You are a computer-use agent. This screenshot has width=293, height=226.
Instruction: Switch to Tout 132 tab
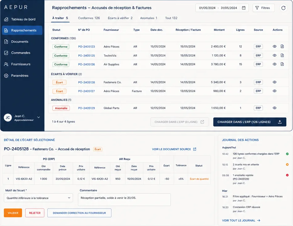[x=171, y=18]
